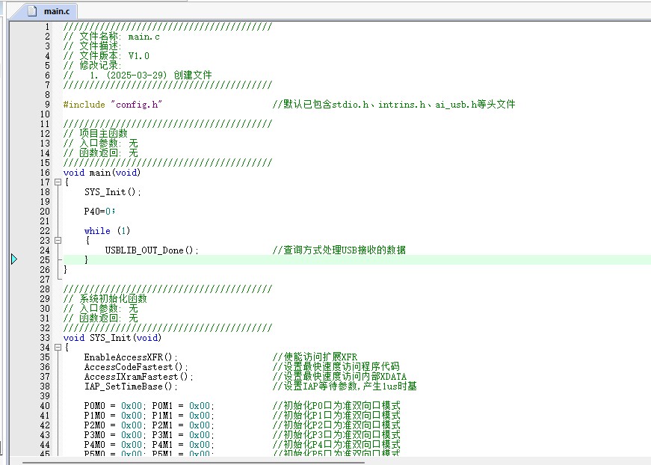
Task: Click the horizontal scrollbar below the editor
Action: 329,461
